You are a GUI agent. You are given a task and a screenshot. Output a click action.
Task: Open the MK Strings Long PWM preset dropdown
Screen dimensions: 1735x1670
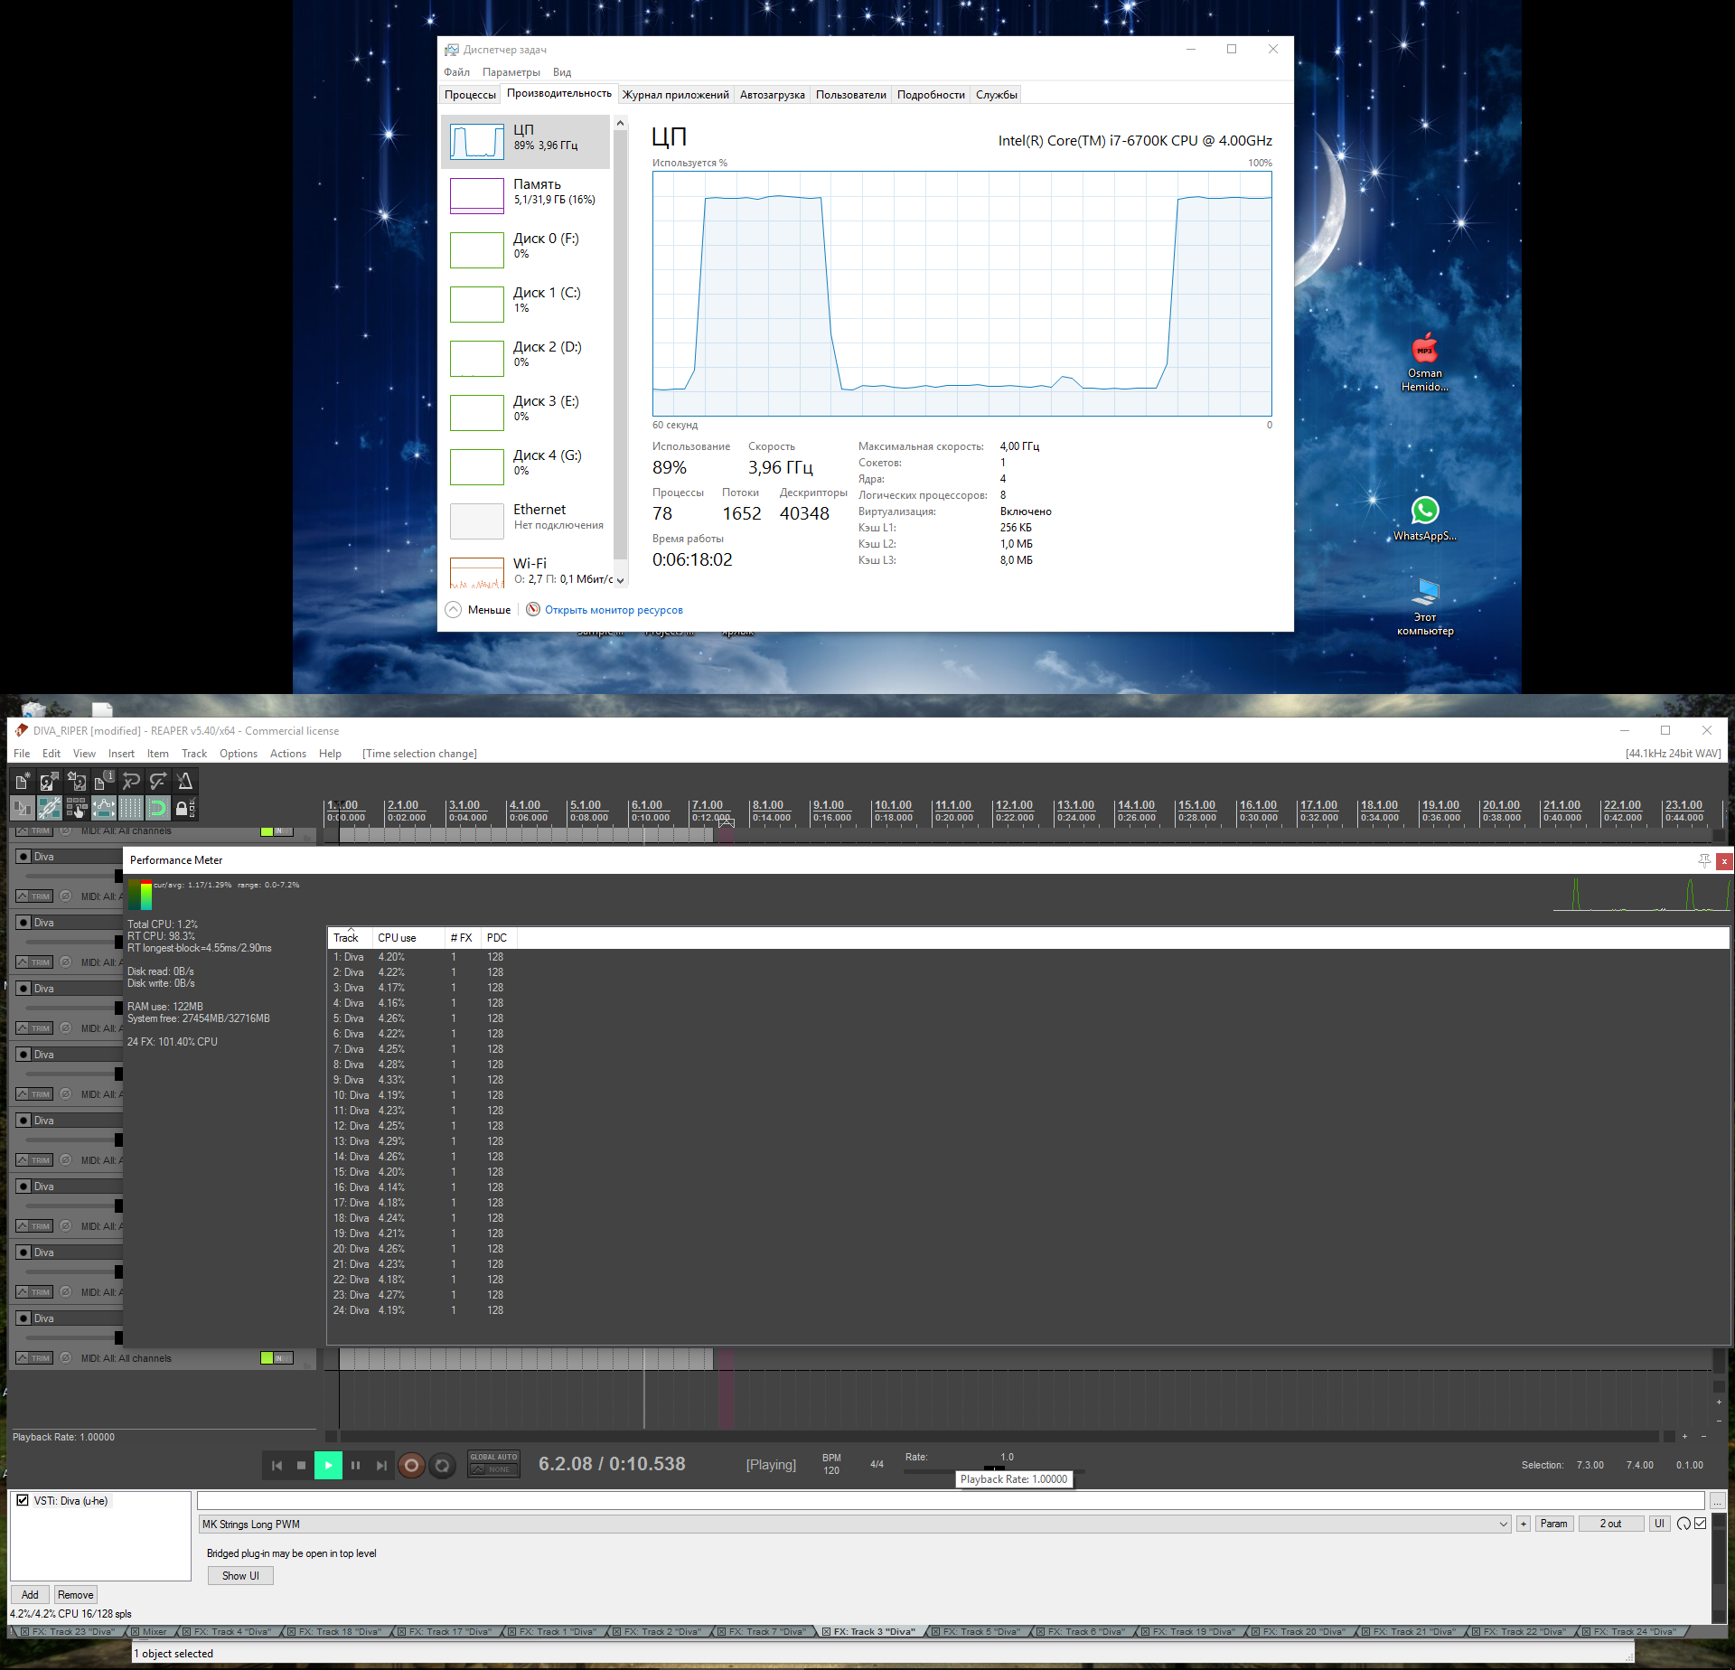pos(854,1524)
